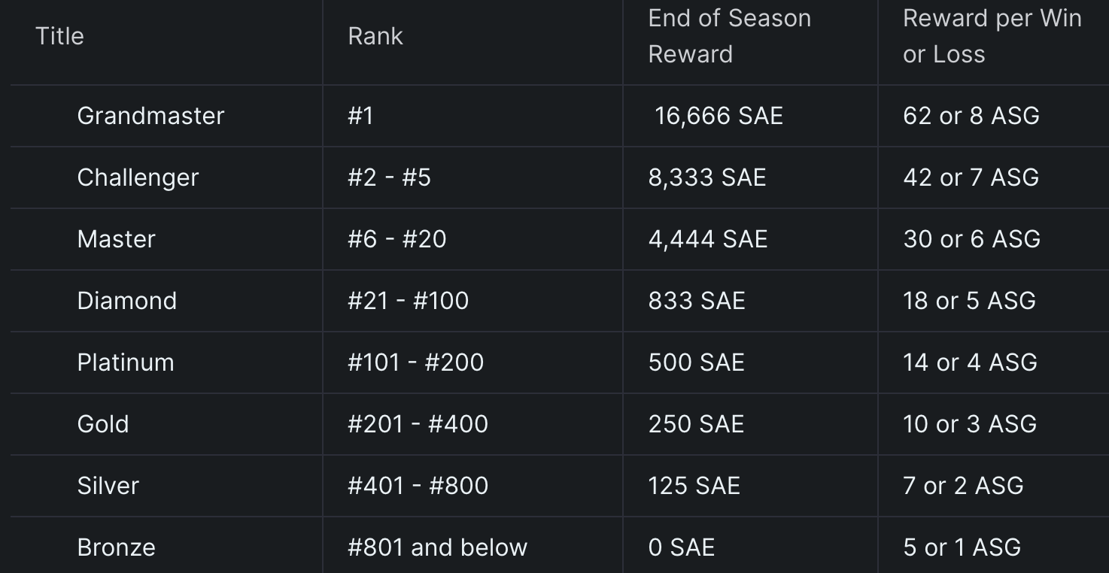Click the 7 or 2 ASG cell
This screenshot has width=1109, height=573.
click(963, 486)
